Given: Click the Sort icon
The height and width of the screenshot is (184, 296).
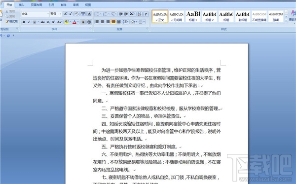Looking at the screenshot, I should tap(140, 14).
